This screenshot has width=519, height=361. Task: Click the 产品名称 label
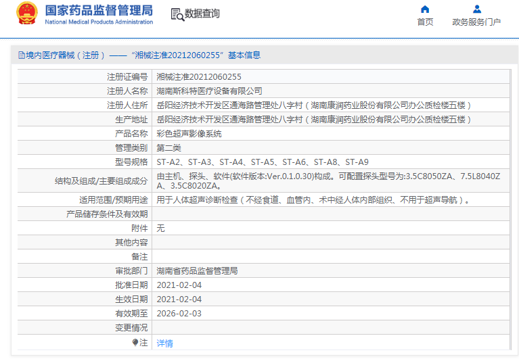point(131,134)
